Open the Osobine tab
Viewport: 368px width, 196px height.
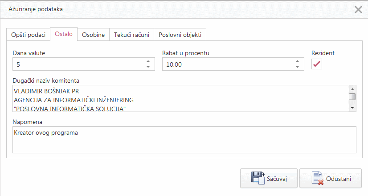[93, 35]
